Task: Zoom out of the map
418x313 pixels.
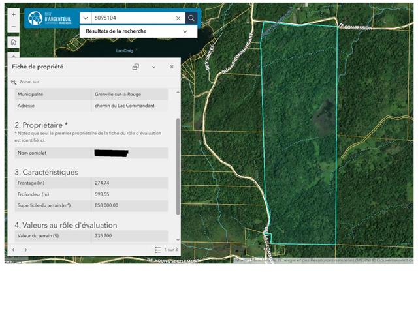Action: [x=14, y=27]
